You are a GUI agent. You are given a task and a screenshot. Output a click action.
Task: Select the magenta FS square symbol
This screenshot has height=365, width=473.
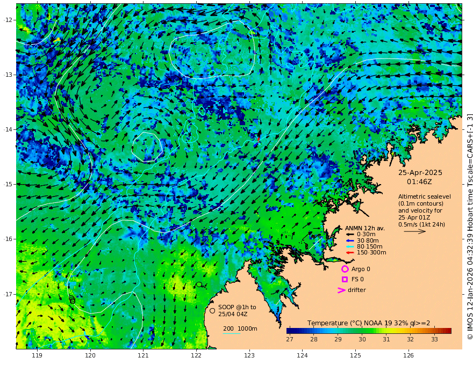pos(345,280)
